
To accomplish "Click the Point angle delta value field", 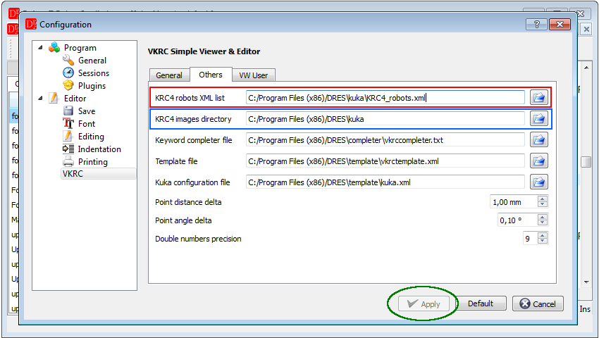I will point(517,220).
